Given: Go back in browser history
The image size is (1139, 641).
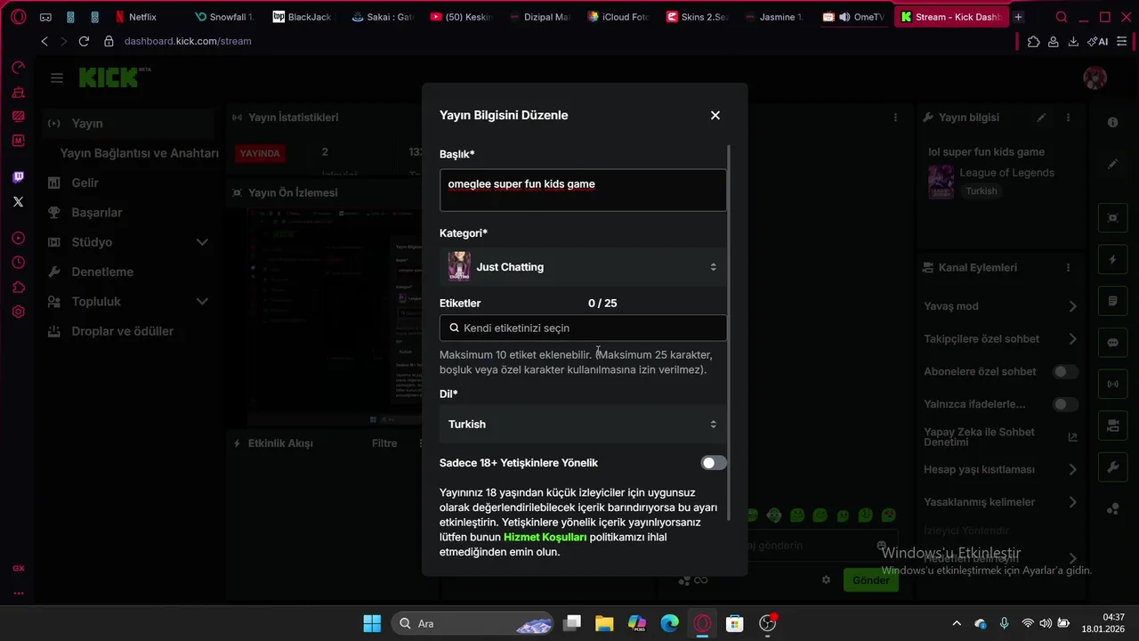Looking at the screenshot, I should pos(44,41).
